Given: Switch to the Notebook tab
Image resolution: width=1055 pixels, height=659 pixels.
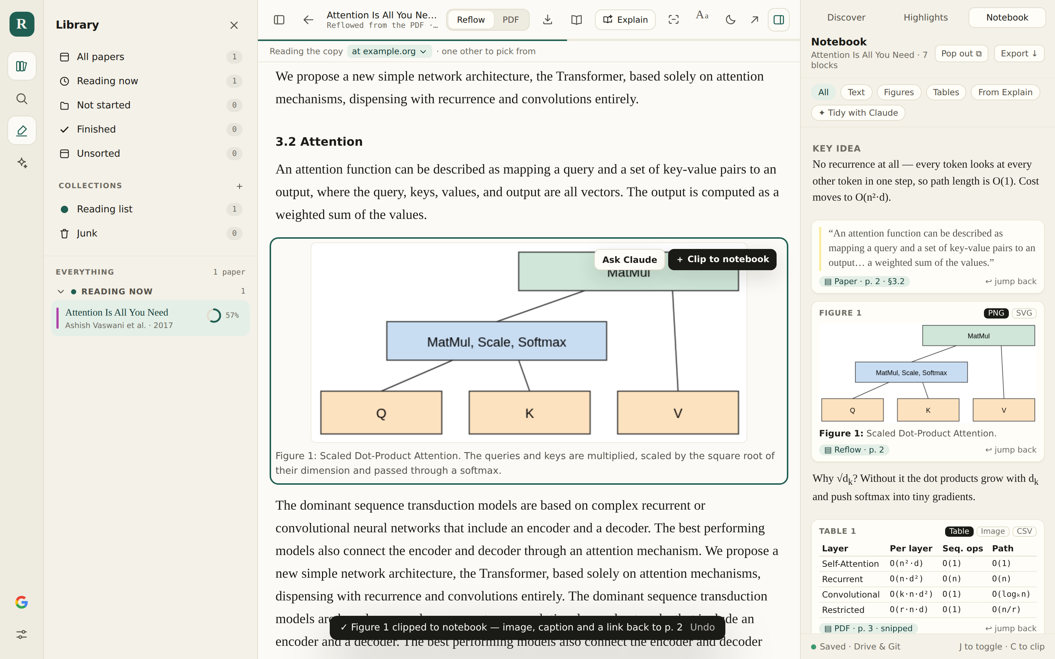Looking at the screenshot, I should [1007, 18].
